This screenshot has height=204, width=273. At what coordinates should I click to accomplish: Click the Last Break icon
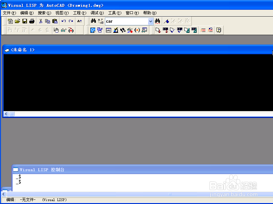[71, 30]
